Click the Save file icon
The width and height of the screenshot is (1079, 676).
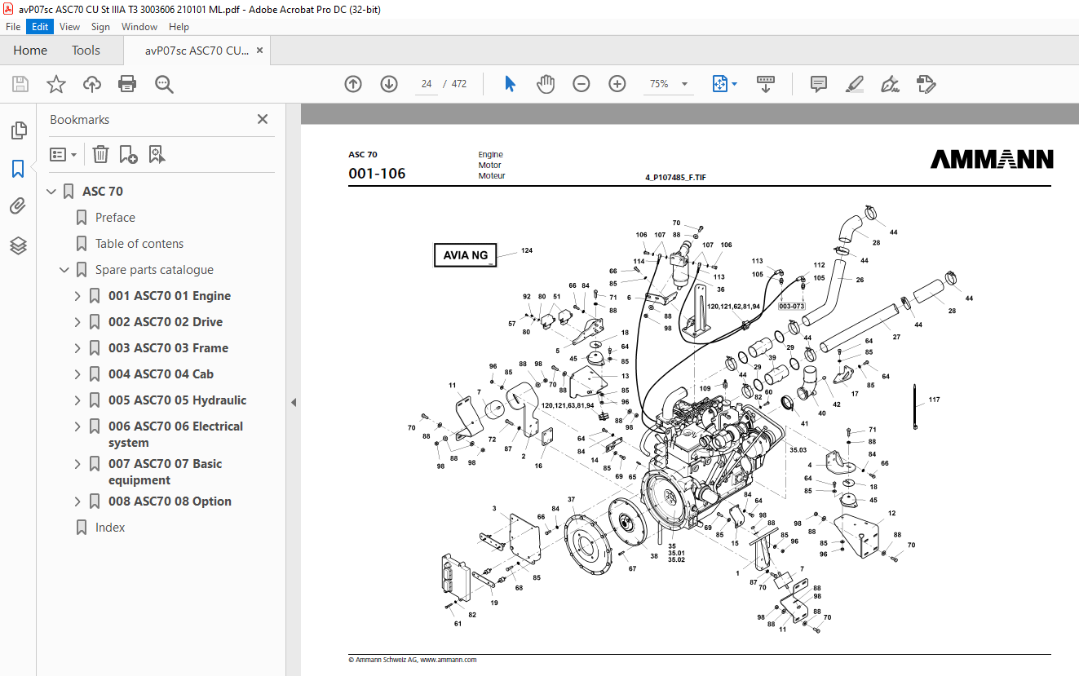[20, 84]
